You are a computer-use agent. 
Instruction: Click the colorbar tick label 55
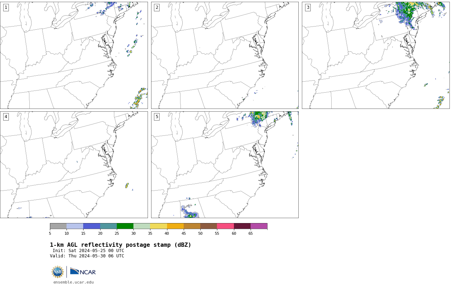[x=217, y=233]
